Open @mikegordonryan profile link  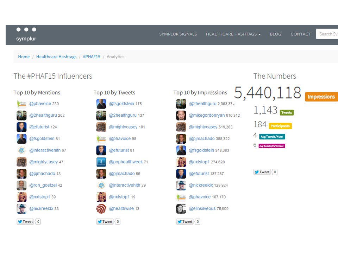[x=207, y=115]
